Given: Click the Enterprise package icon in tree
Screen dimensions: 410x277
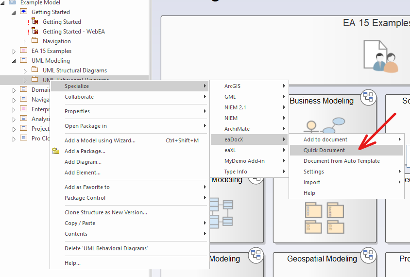Looking at the screenshot, I should point(23,108).
